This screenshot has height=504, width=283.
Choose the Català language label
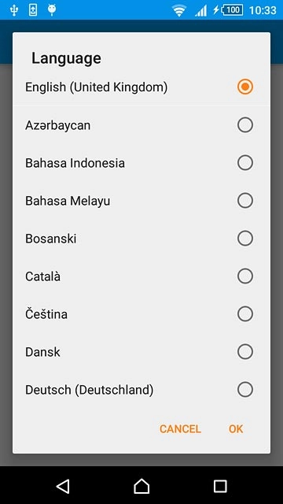click(x=42, y=276)
